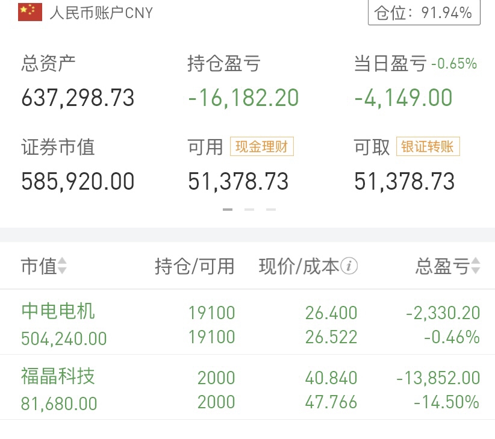View 总资产 value 637,298.73
The height and width of the screenshot is (439, 495).
click(78, 98)
